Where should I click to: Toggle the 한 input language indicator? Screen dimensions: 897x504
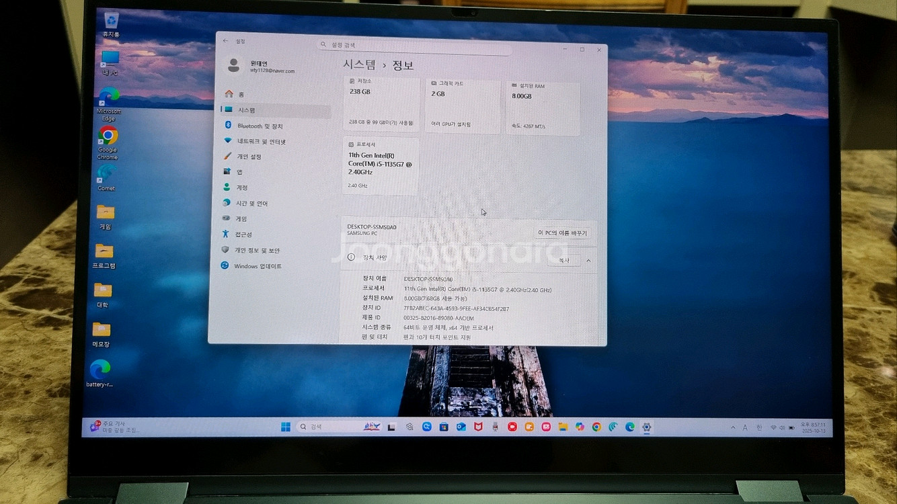point(759,427)
